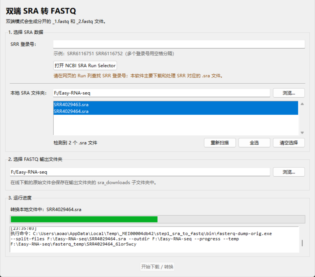
Task: Click the 检测到 2 个 .sra 文件 status text
Action: pyautogui.click(x=75, y=143)
